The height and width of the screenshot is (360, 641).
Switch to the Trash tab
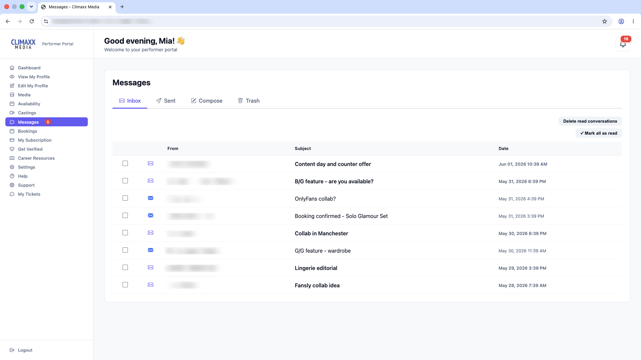click(x=249, y=101)
